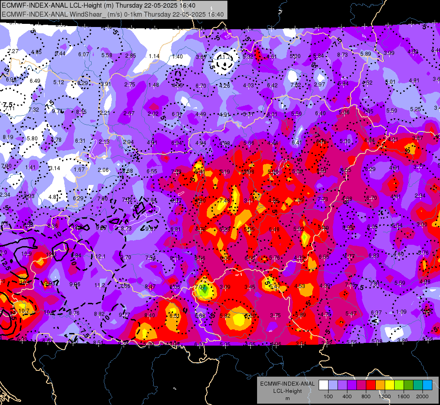Image resolution: width=440 pixels, height=405 pixels.
Task: Click the wind shear value 2.97
Action: [x=320, y=84]
